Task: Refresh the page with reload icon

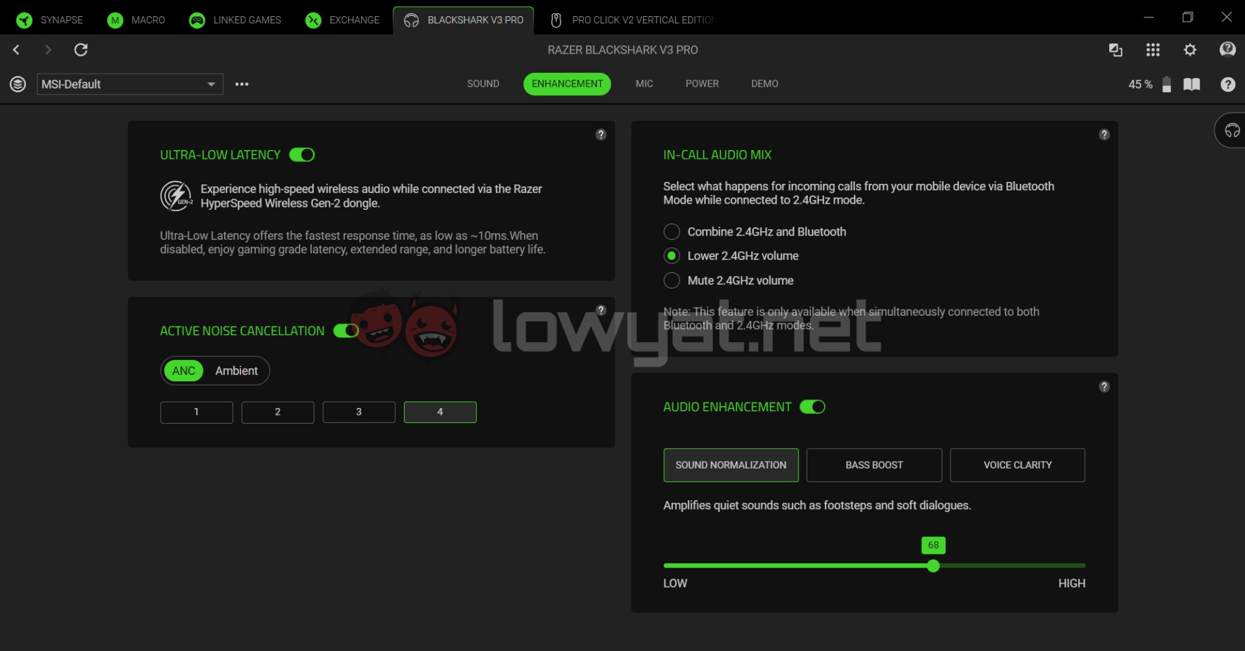Action: point(81,50)
